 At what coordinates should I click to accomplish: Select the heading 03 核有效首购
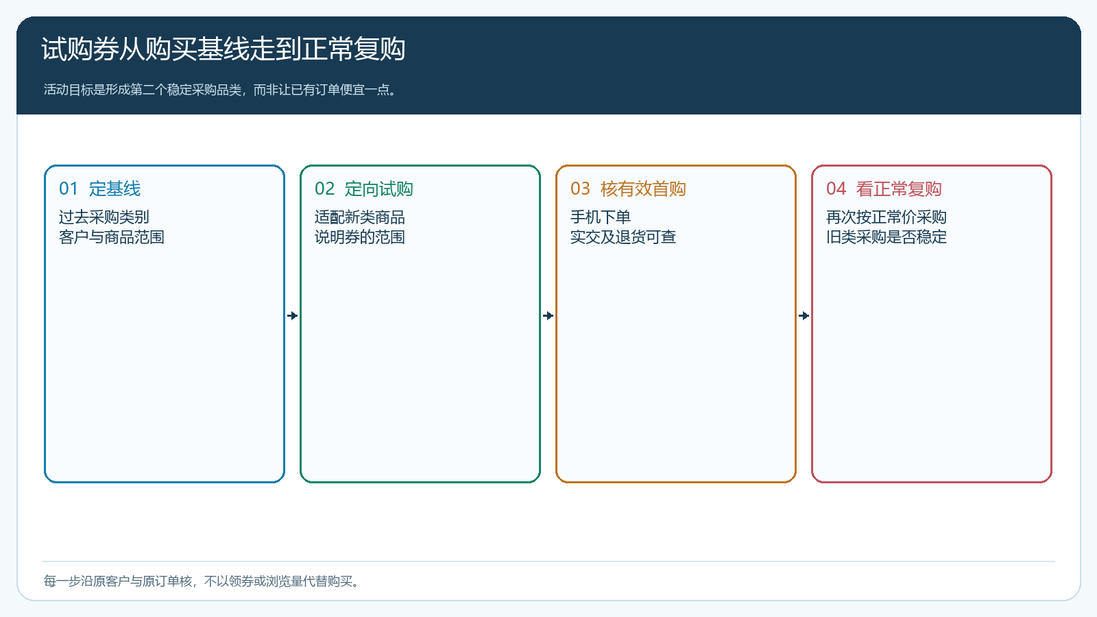tap(628, 189)
